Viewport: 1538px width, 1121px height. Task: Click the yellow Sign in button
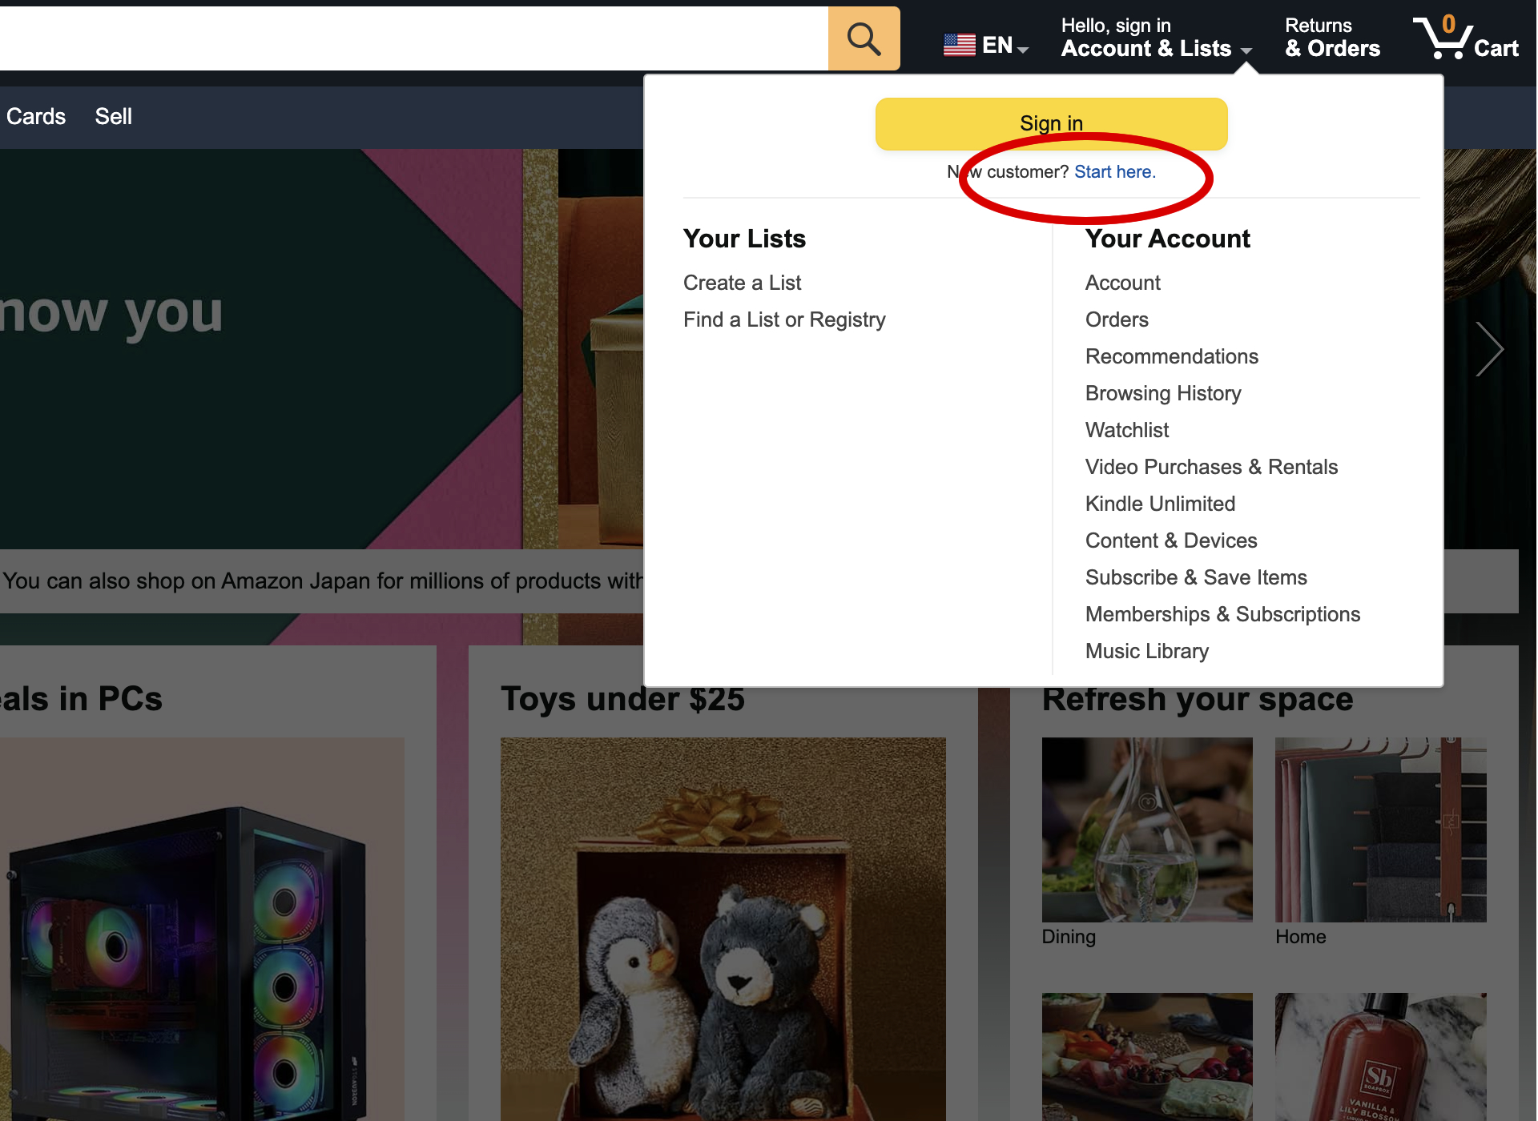pyautogui.click(x=1051, y=123)
